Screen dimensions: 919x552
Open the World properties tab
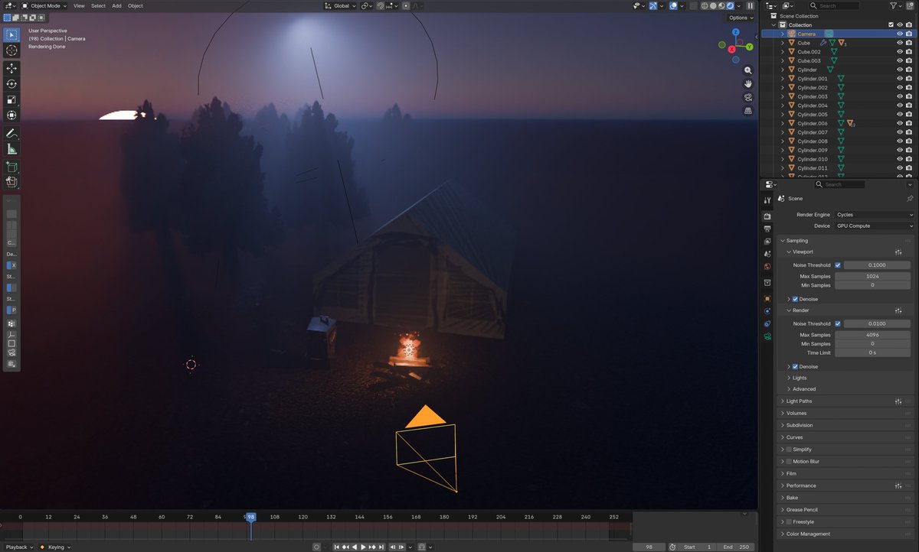[x=767, y=267]
